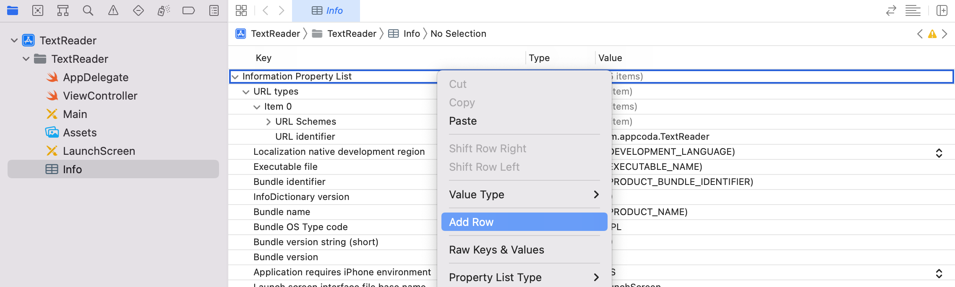This screenshot has width=955, height=287.
Task: Open the Project navigator folder icon
Action: click(x=13, y=10)
